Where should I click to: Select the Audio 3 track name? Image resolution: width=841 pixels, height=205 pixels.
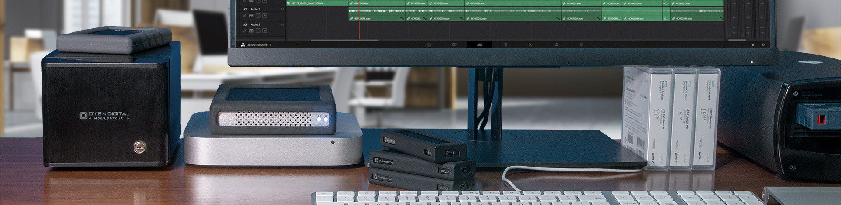click(255, 24)
